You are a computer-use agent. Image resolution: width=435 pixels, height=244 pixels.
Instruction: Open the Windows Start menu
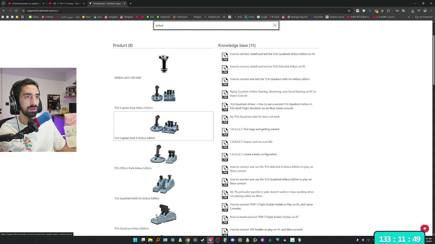point(135,240)
